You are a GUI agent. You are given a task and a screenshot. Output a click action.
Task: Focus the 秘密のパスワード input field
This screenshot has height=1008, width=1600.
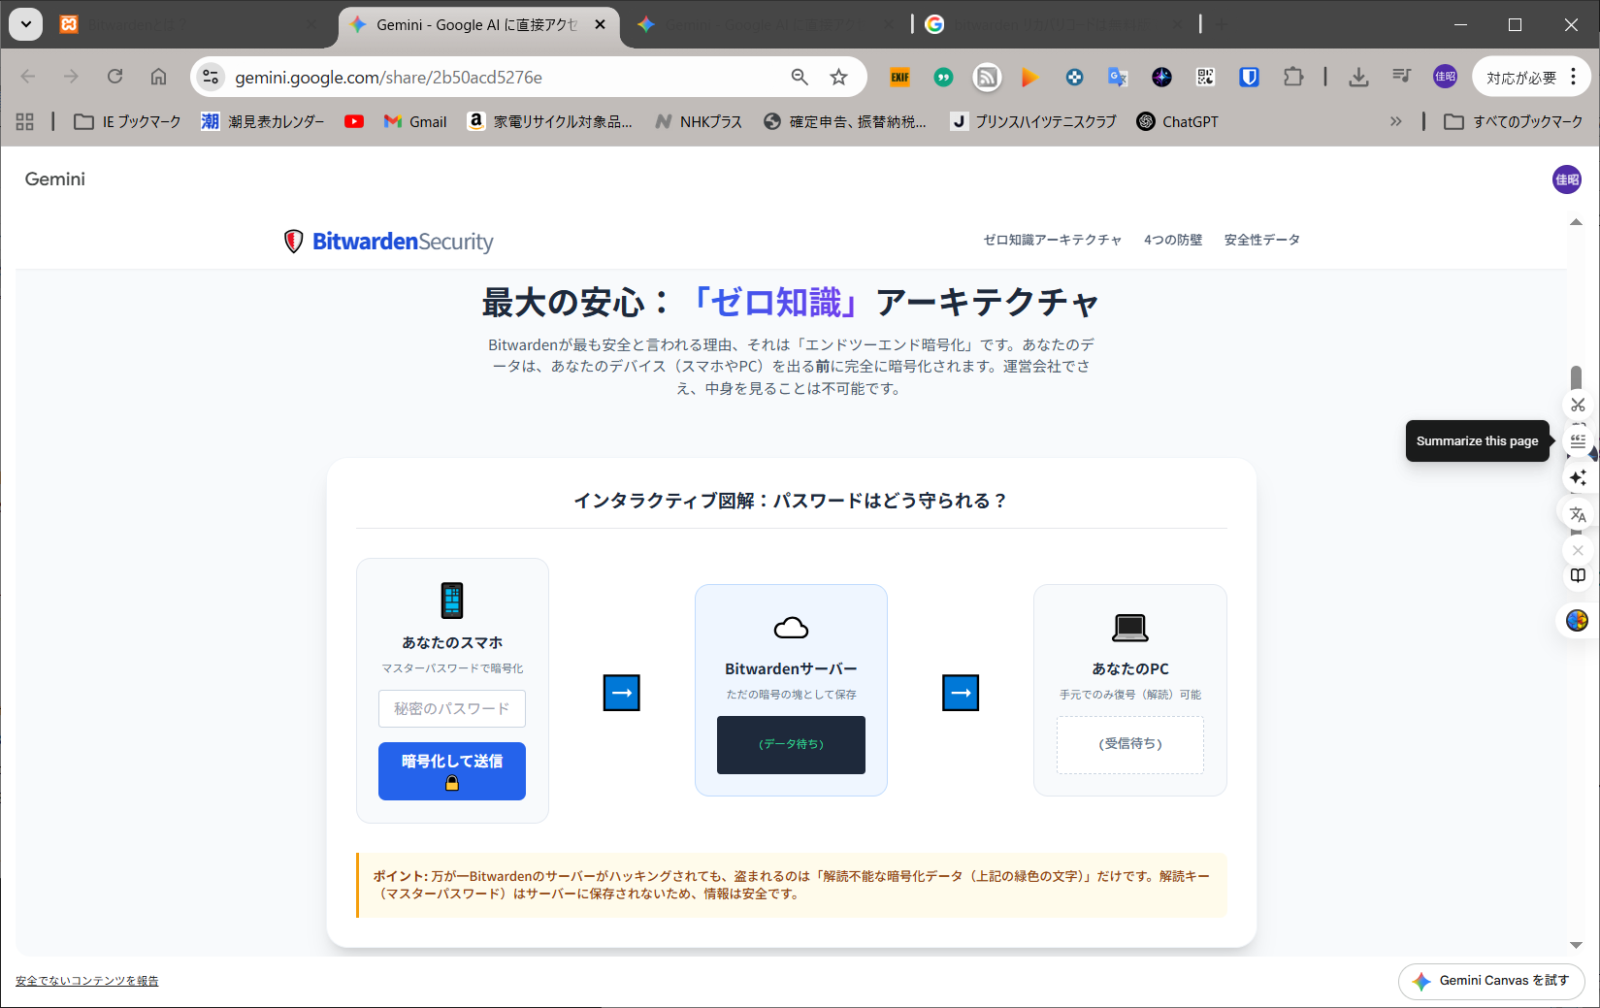pyautogui.click(x=452, y=708)
